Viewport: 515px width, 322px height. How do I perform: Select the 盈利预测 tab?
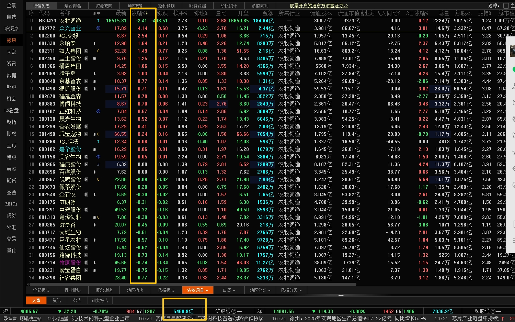[x=166, y=6]
